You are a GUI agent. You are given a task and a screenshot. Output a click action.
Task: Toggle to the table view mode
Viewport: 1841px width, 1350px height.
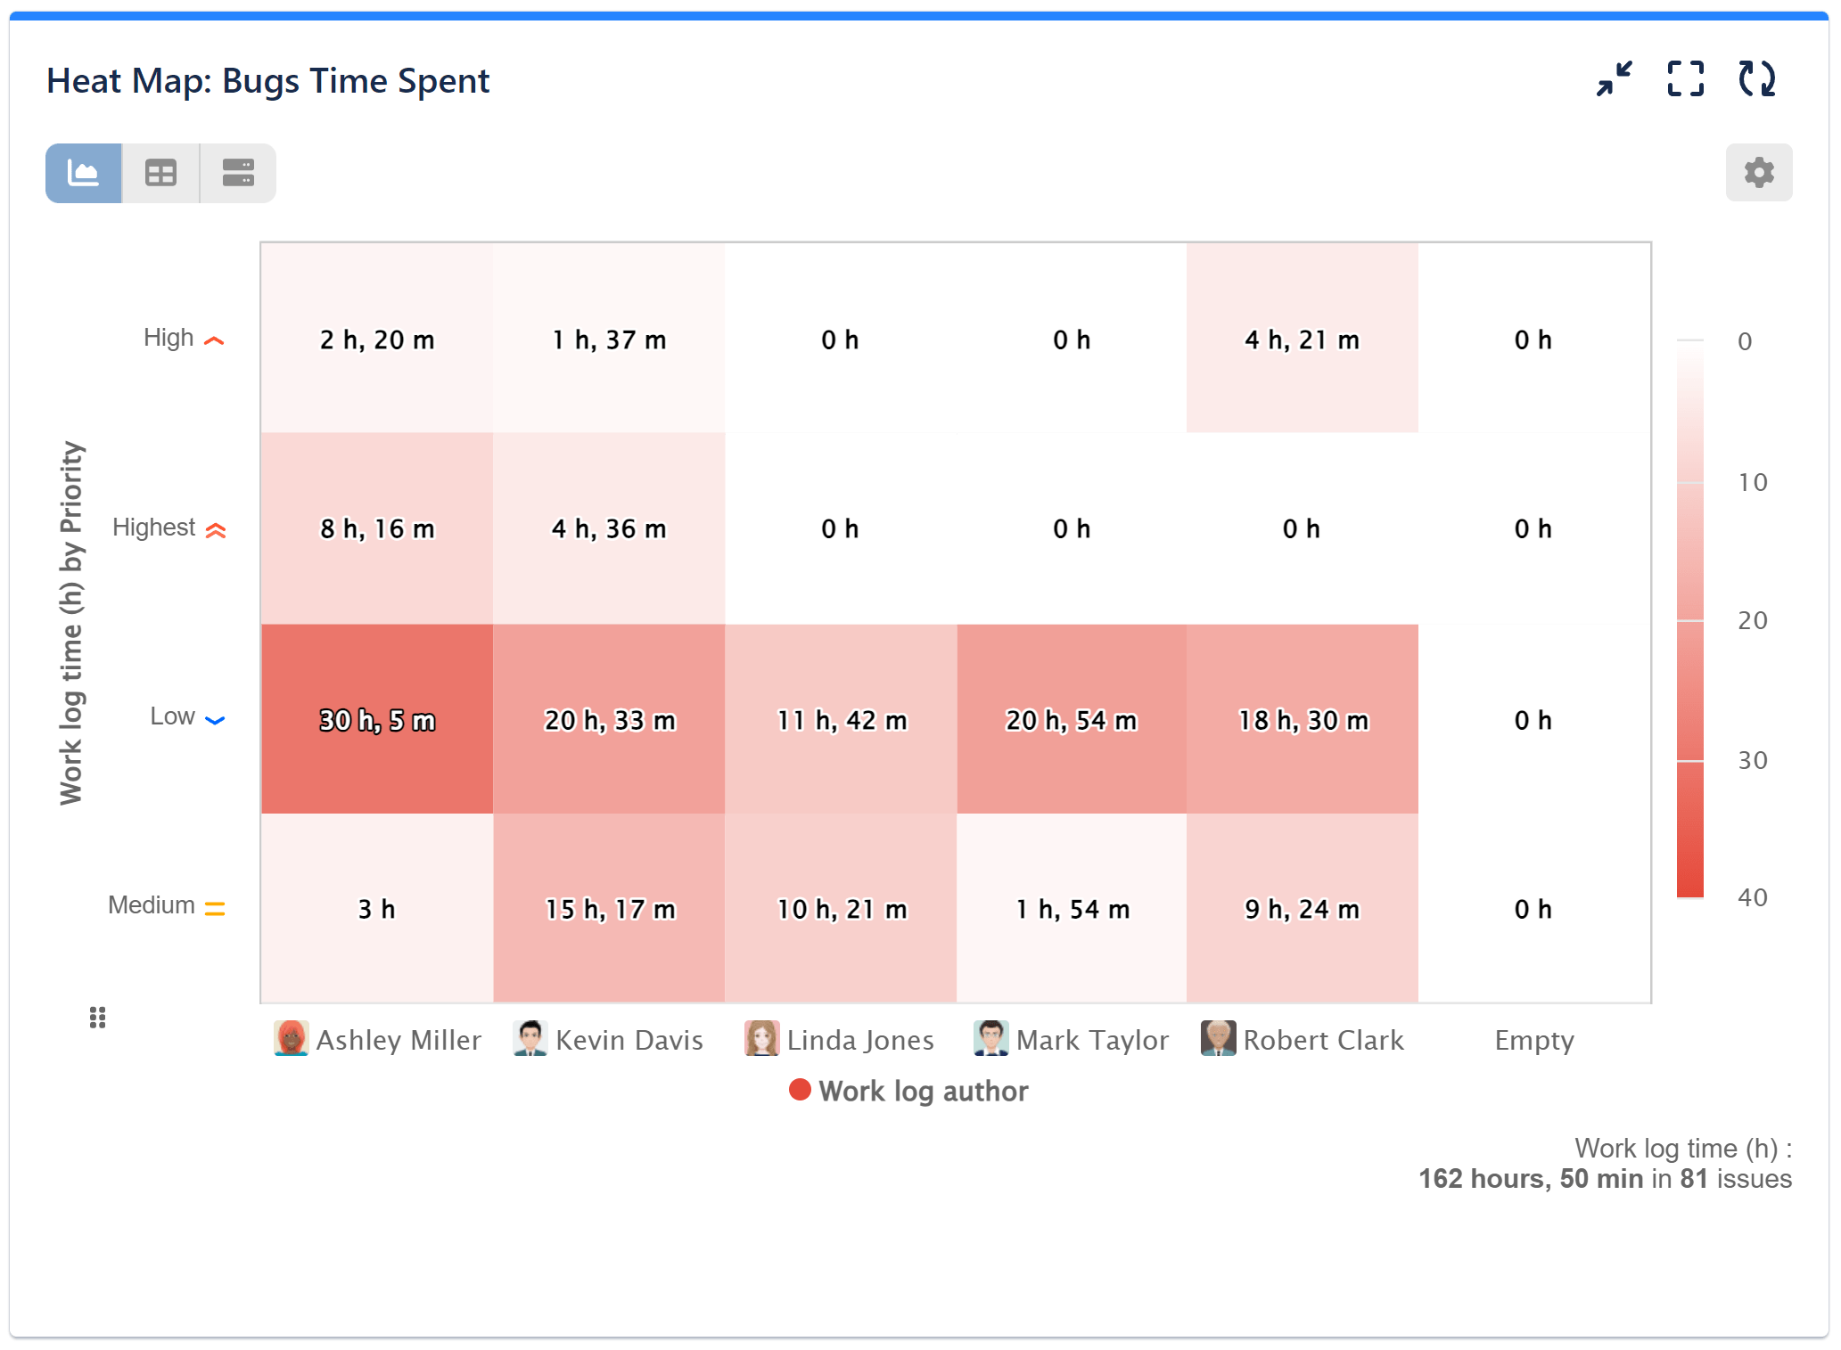[160, 172]
